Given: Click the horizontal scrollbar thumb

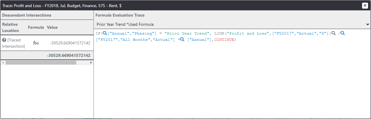Looking at the screenshot, I should tap(41, 63).
